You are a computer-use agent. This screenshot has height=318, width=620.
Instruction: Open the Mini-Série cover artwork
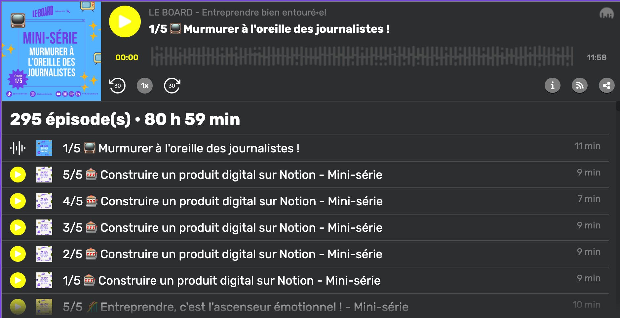coord(52,50)
